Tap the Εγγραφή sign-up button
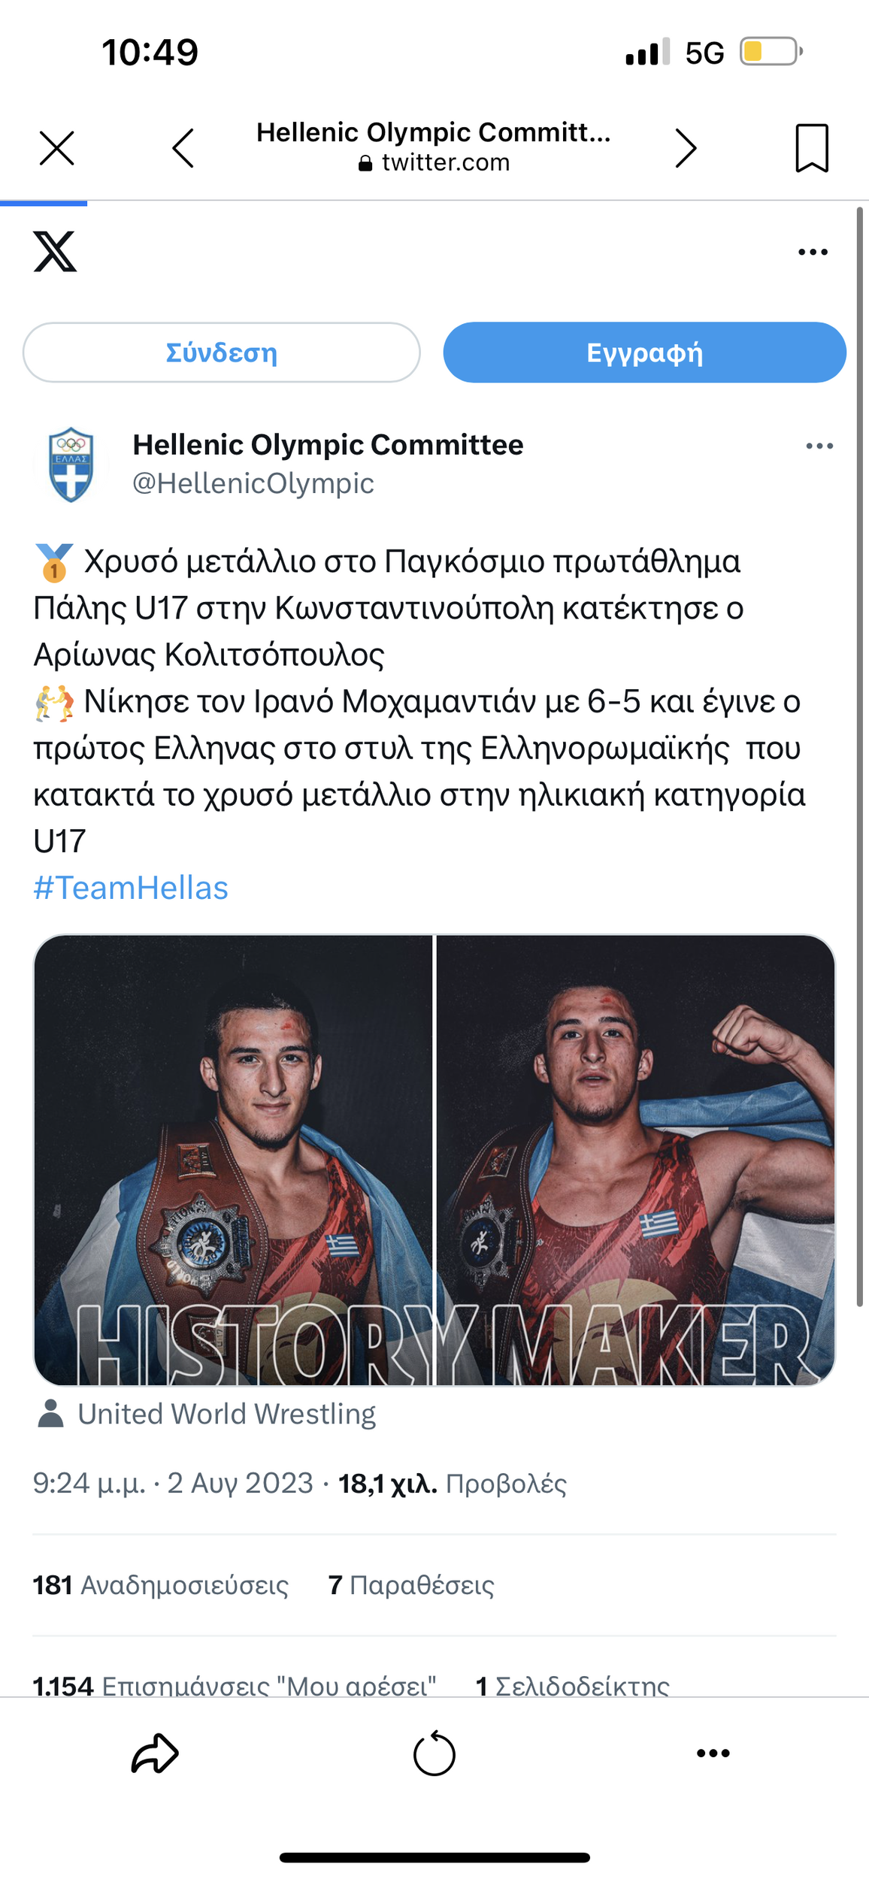This screenshot has height=1879, width=869. [x=644, y=353]
